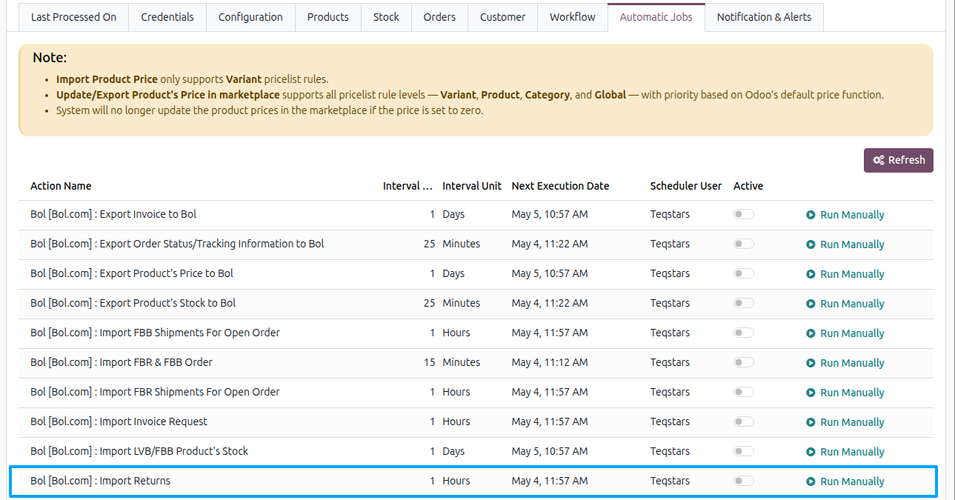This screenshot has height=500, width=955.
Task: Sort by the Interval number column header
Action: point(407,186)
